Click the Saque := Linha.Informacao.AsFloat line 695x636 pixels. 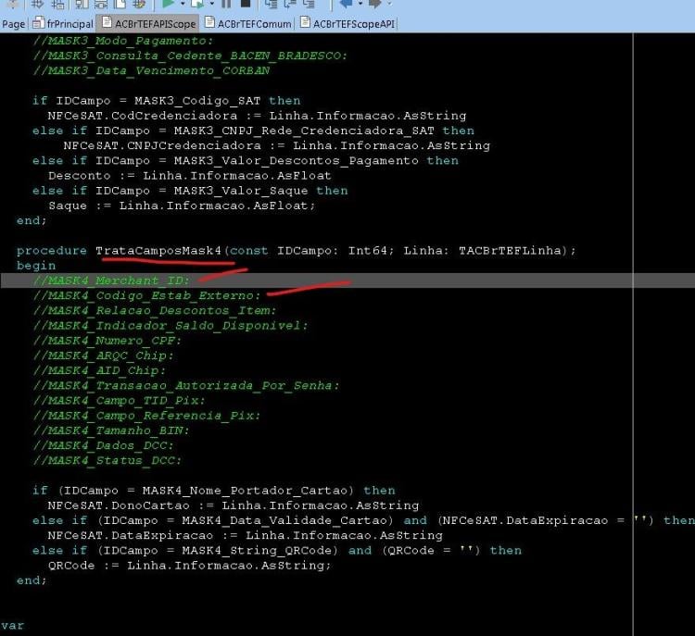pyautogui.click(x=182, y=206)
